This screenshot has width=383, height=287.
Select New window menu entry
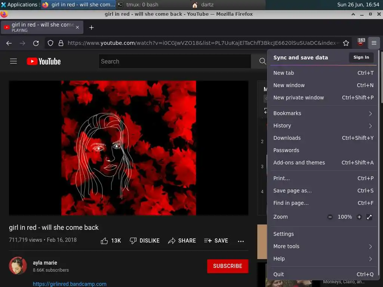[323, 85]
